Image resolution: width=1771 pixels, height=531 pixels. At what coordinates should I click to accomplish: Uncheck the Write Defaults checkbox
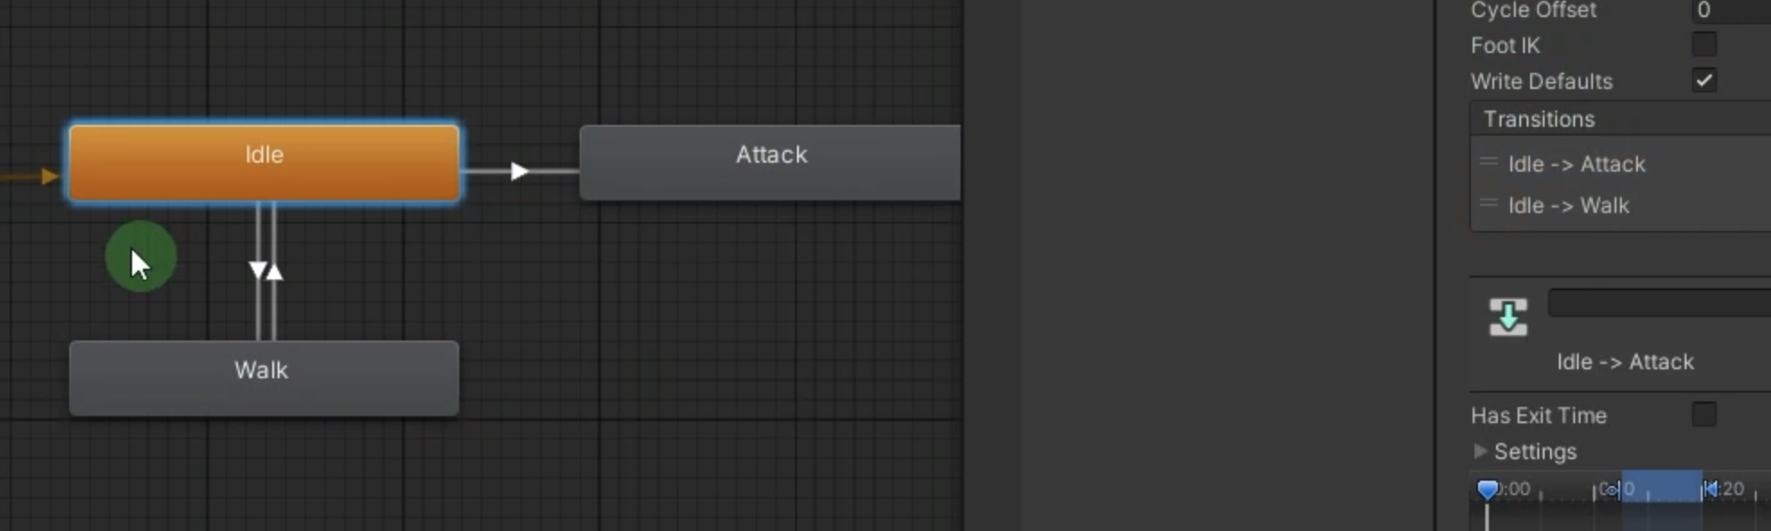point(1704,80)
